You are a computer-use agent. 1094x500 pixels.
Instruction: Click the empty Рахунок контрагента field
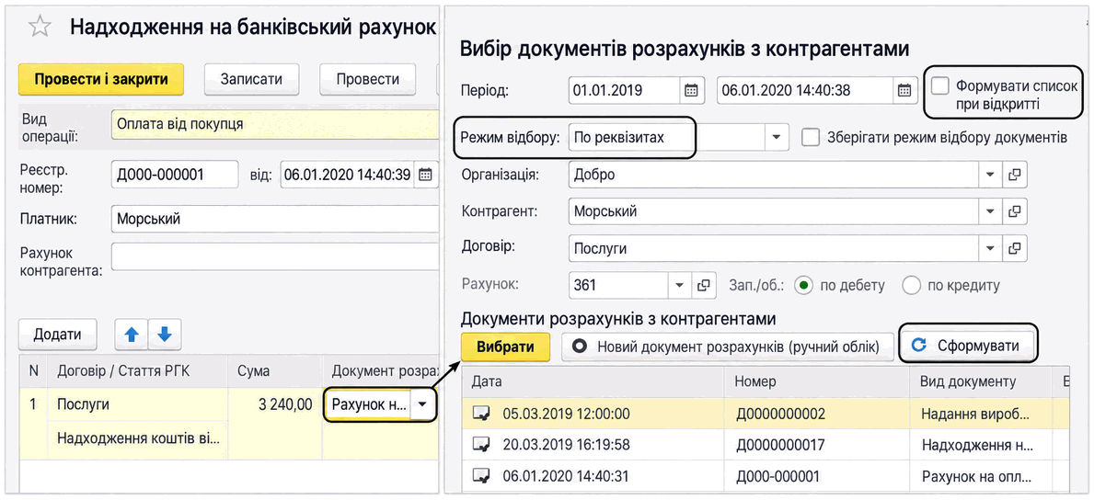click(273, 256)
